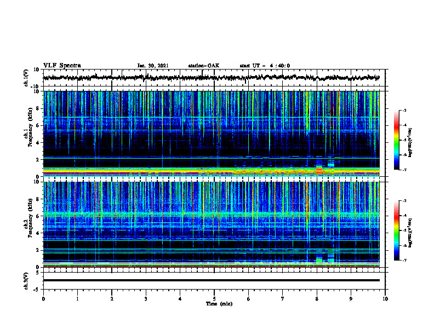
Task: Select the date label "Jan. 30, 2021"
Action: (153, 66)
